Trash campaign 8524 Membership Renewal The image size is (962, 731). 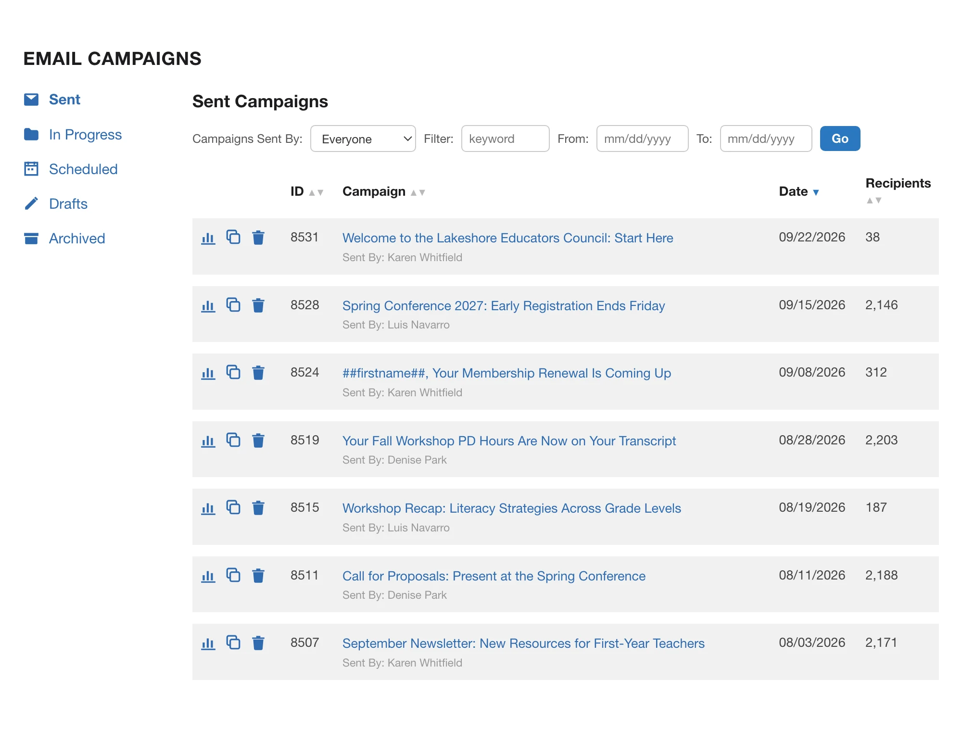[x=258, y=373]
